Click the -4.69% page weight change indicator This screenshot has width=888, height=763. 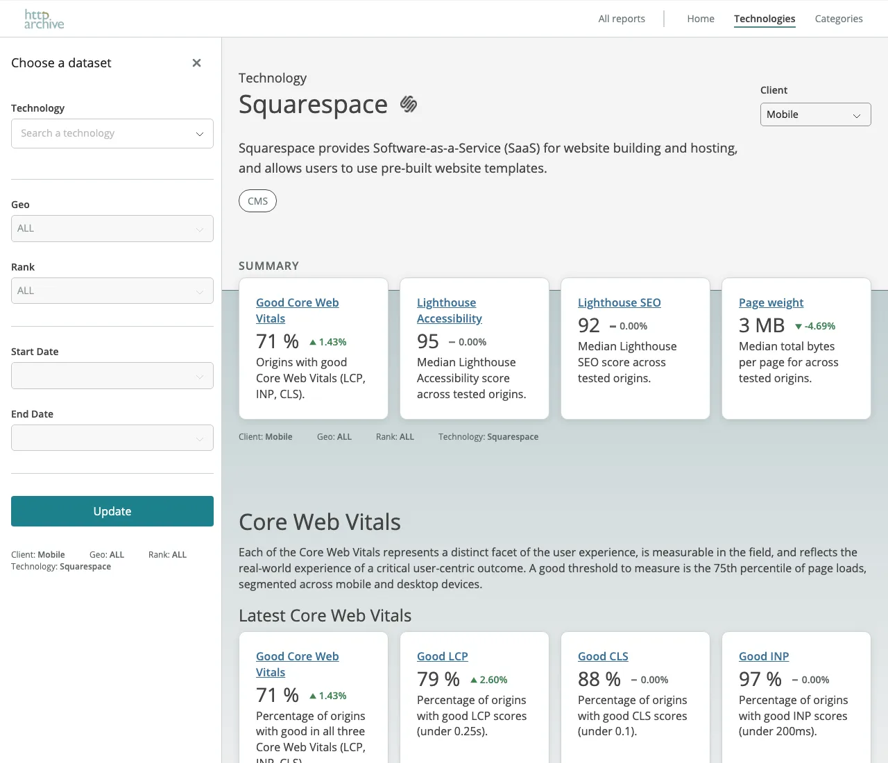[x=815, y=326]
